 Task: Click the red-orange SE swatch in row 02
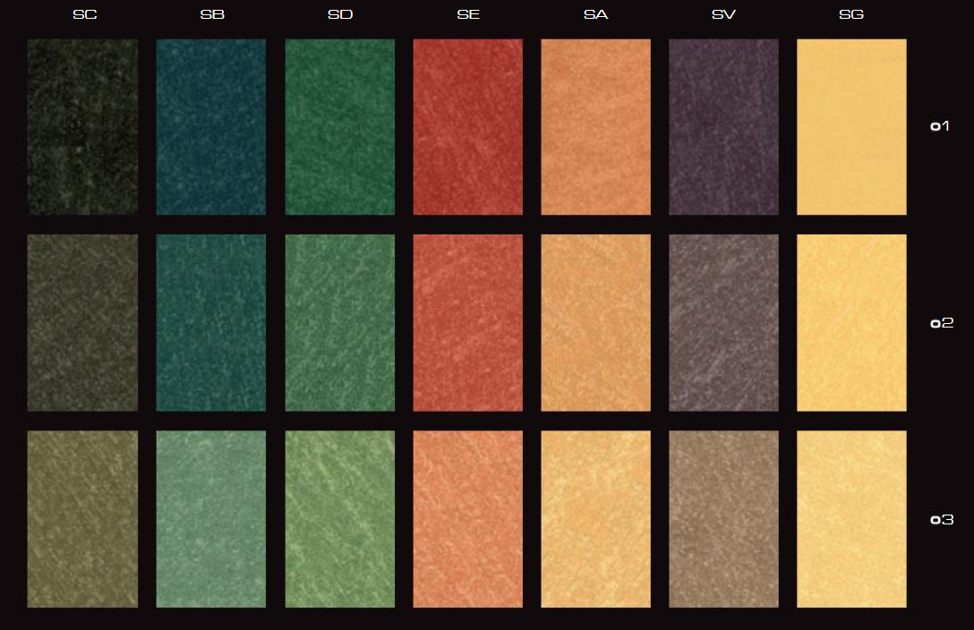[x=467, y=322]
